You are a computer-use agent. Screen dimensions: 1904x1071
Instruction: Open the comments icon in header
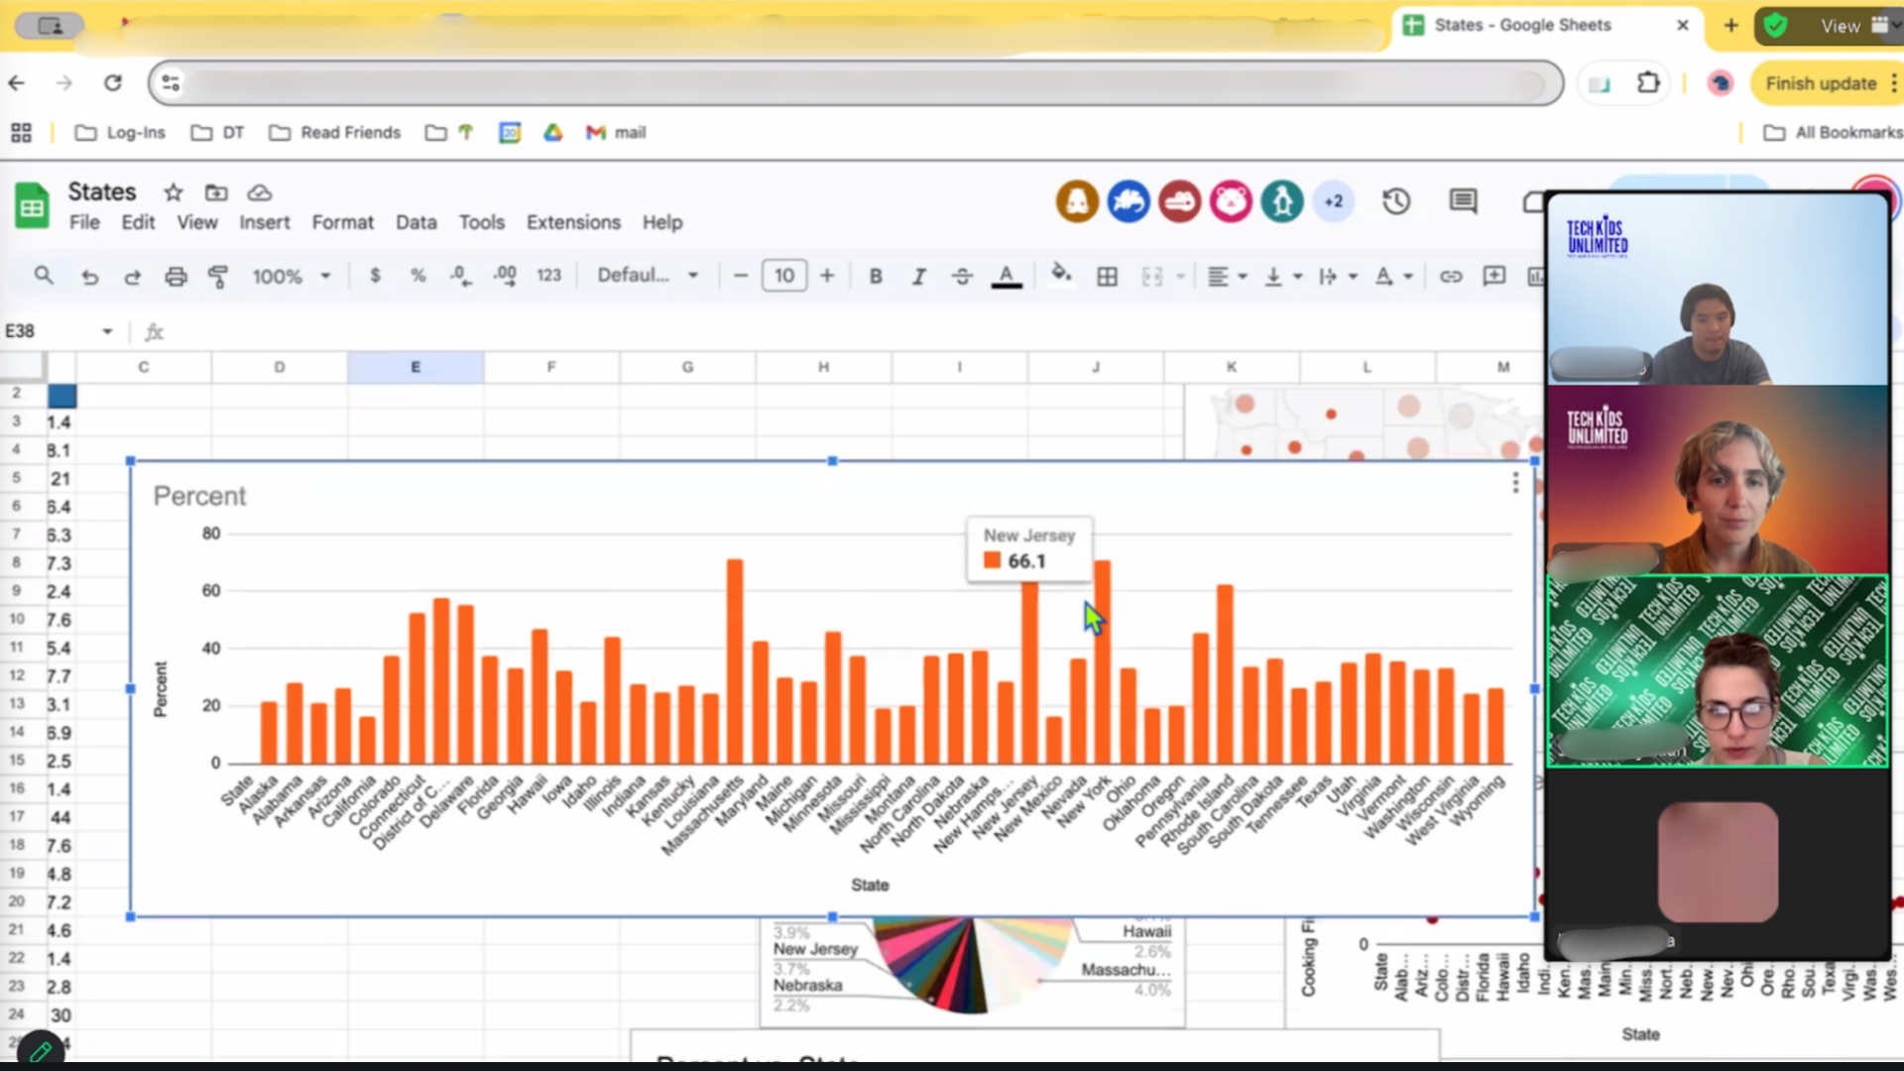[1463, 202]
